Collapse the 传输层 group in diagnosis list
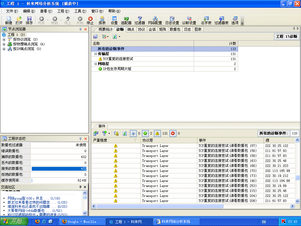 coord(96,54)
